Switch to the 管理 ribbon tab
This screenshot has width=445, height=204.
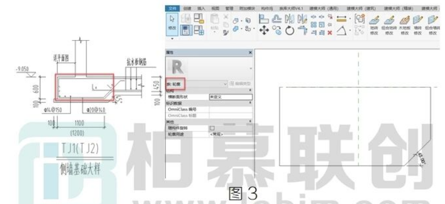tap(229, 9)
